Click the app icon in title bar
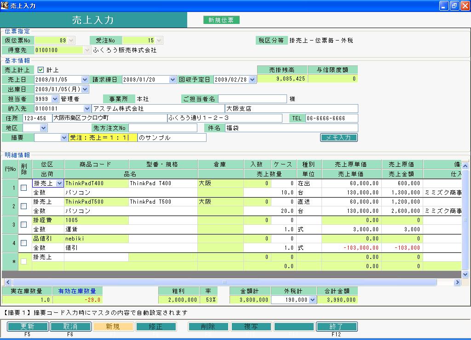 pyautogui.click(x=5, y=5)
